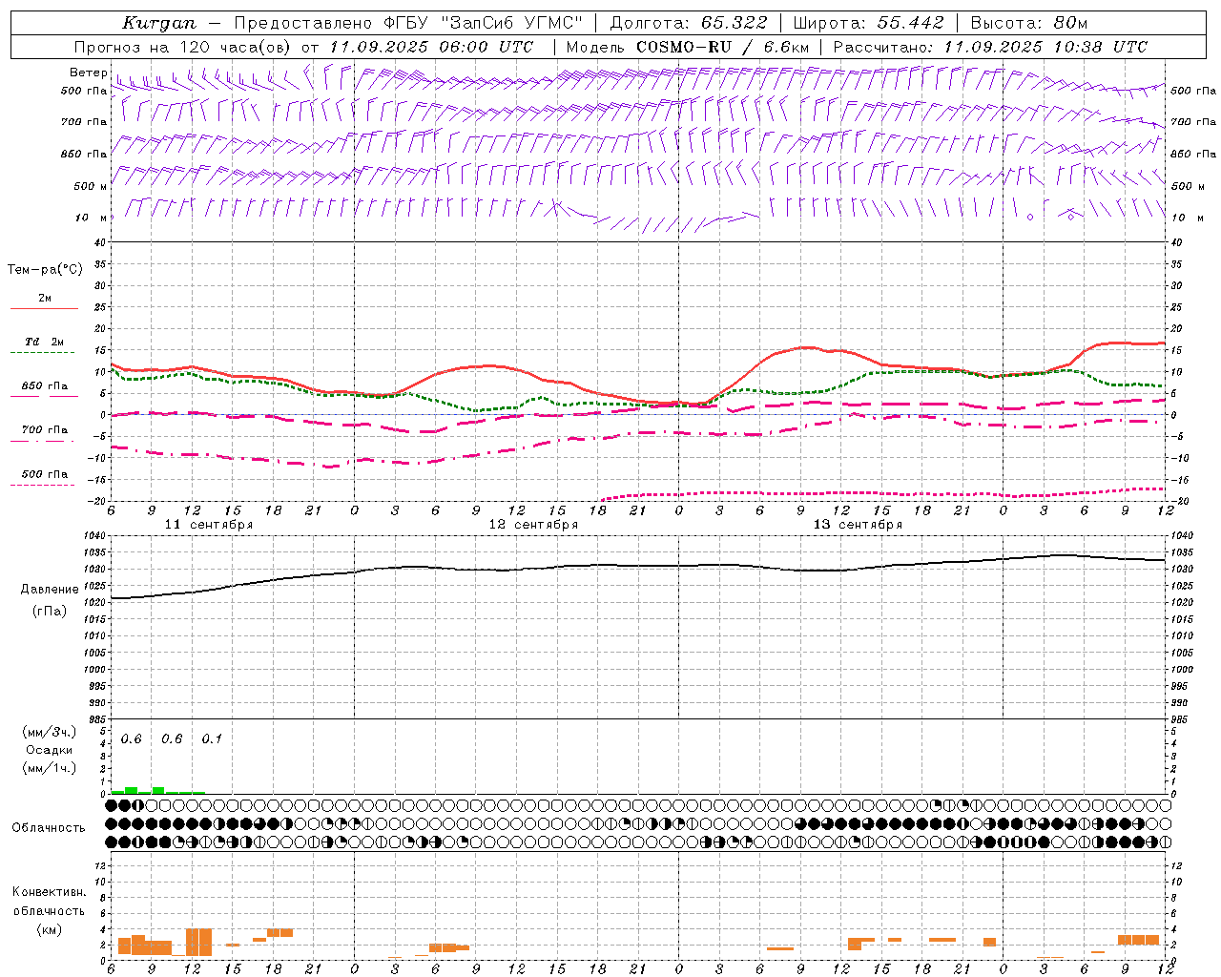The height and width of the screenshot is (977, 1221).
Task: Click the Конвективн. convective cloud label
Action: tap(50, 892)
